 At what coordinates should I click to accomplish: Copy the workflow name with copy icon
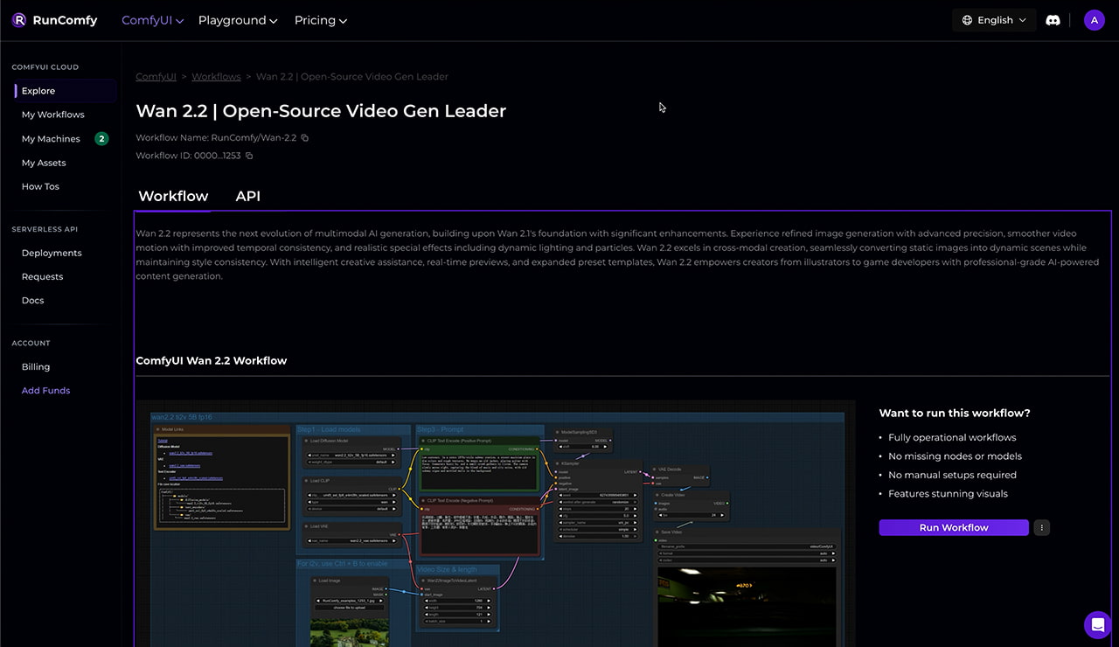pyautogui.click(x=305, y=138)
